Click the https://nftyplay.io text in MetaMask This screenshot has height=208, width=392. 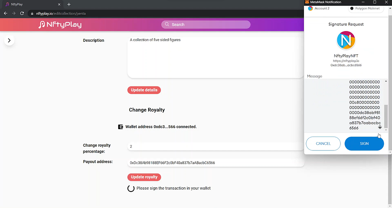click(346, 61)
